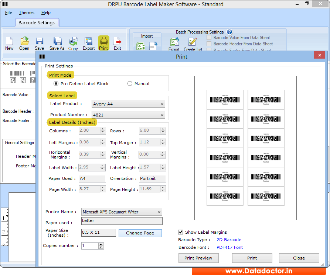Switch to Barcode Settings tab

37,22
